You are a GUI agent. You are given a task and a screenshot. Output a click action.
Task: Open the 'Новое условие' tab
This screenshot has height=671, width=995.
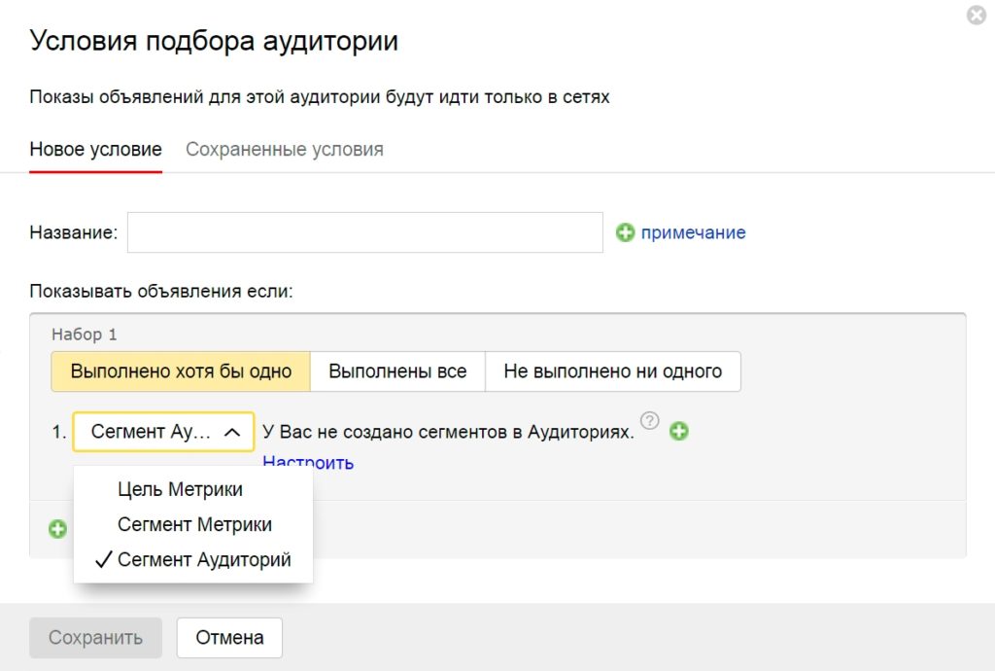[x=95, y=150]
